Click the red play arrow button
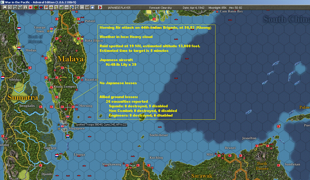The height and width of the screenshot is (180, 310). [100, 7]
